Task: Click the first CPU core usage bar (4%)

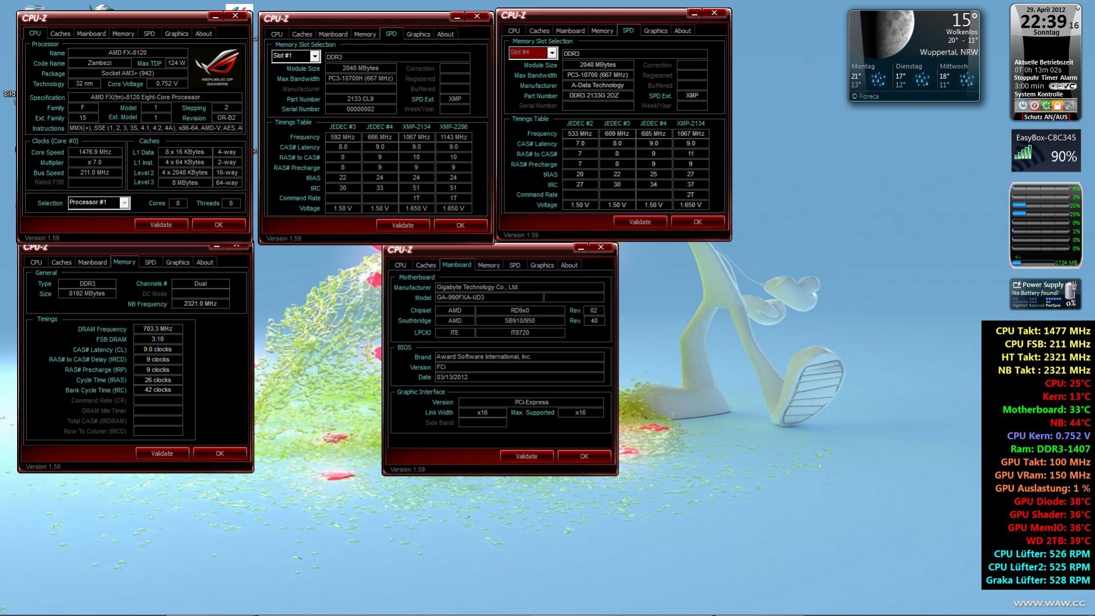Action: 1041,188
